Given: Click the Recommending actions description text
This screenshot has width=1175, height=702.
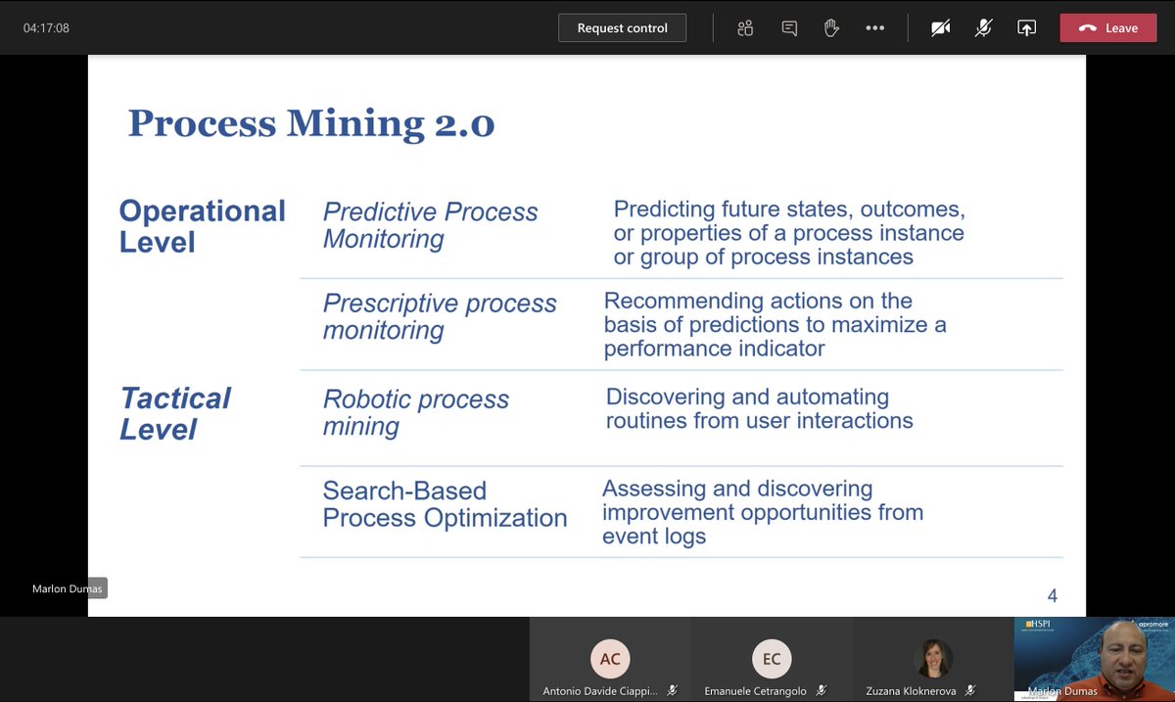Looking at the screenshot, I should [775, 324].
